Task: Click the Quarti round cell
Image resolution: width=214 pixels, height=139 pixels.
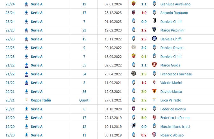Action: tap(84, 100)
